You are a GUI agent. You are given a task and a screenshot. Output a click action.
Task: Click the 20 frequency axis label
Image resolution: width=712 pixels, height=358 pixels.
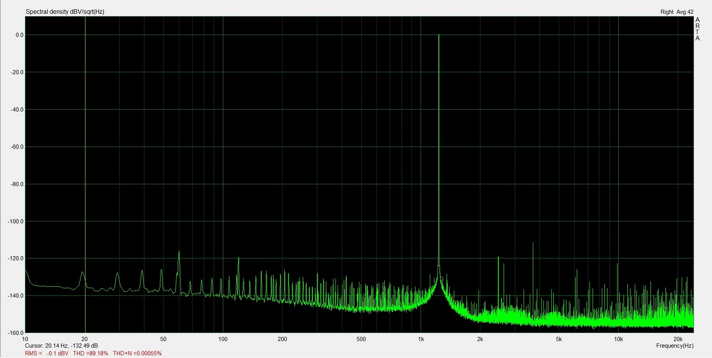click(85, 339)
